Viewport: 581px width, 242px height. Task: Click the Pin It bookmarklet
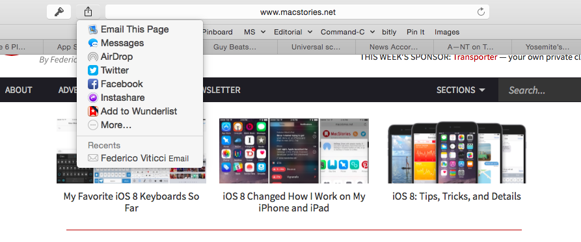415,33
